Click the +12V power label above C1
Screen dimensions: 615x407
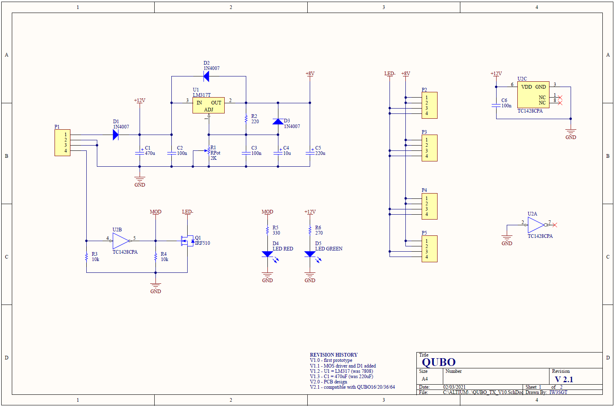click(x=140, y=100)
